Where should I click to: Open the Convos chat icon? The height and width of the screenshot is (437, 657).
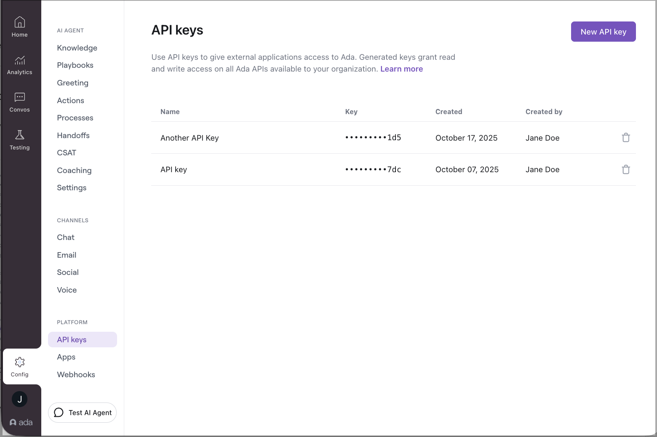(20, 98)
